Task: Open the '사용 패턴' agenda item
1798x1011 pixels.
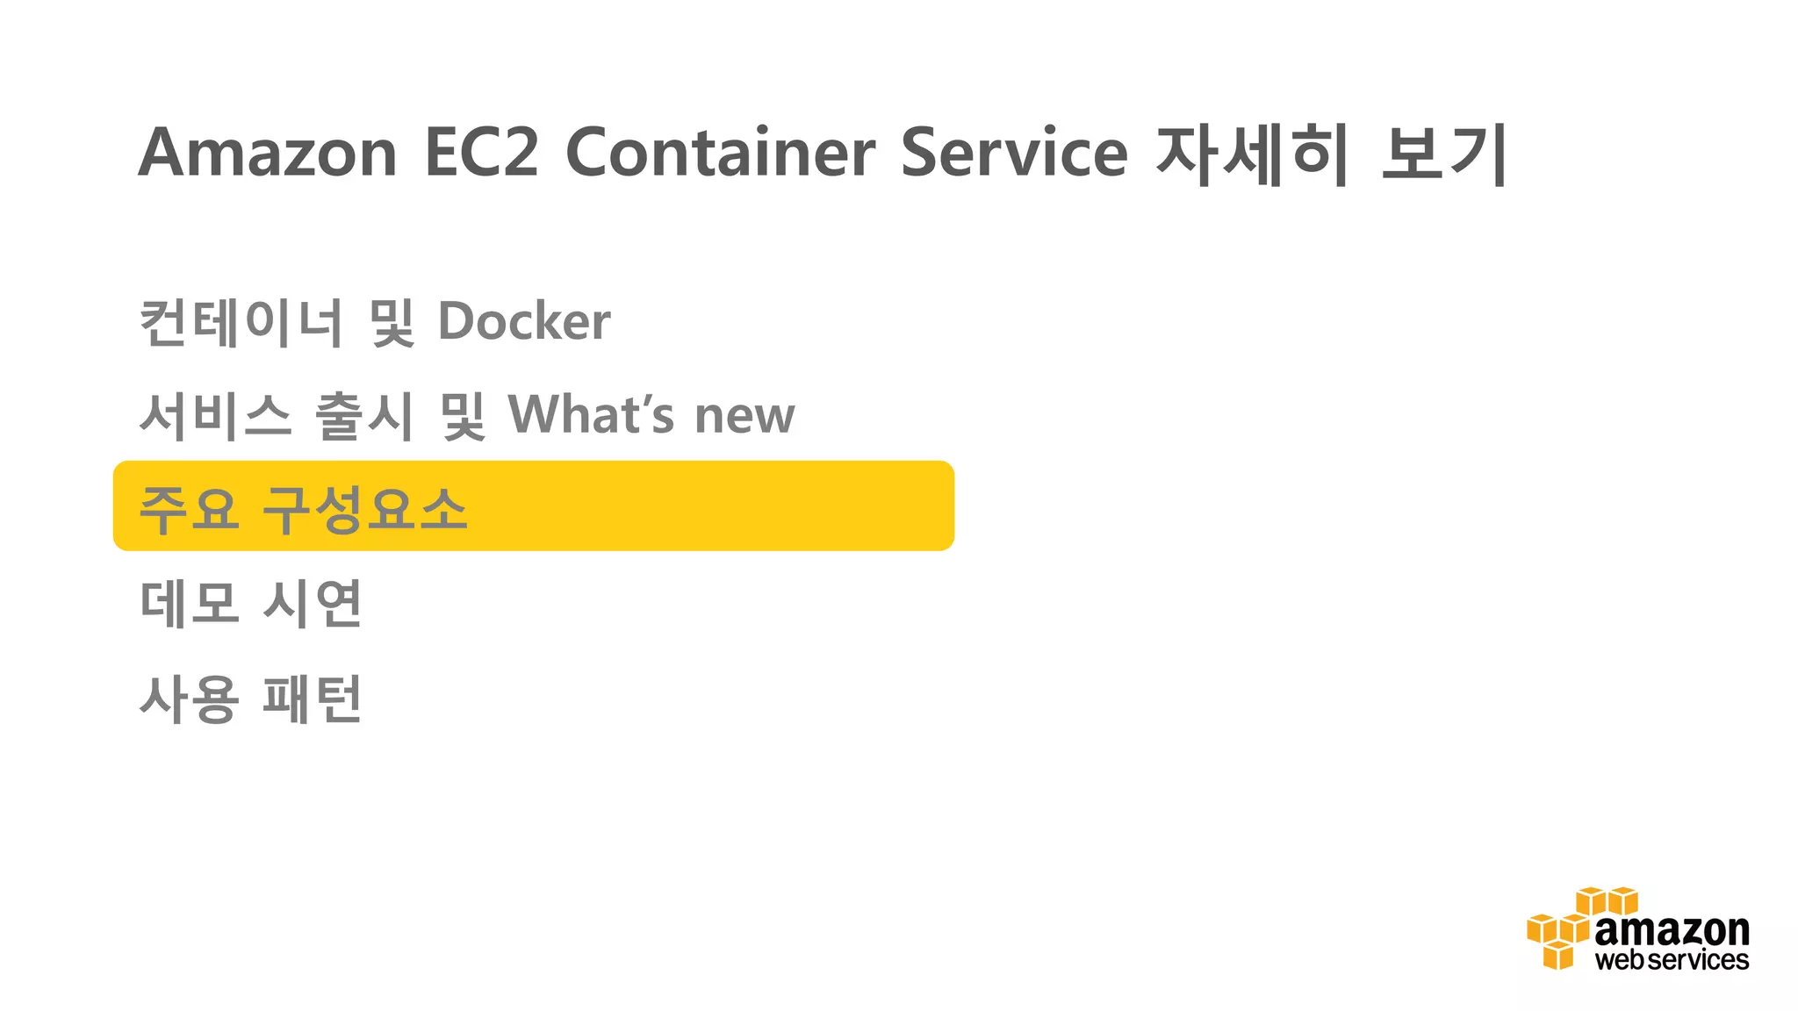Action: [x=251, y=699]
